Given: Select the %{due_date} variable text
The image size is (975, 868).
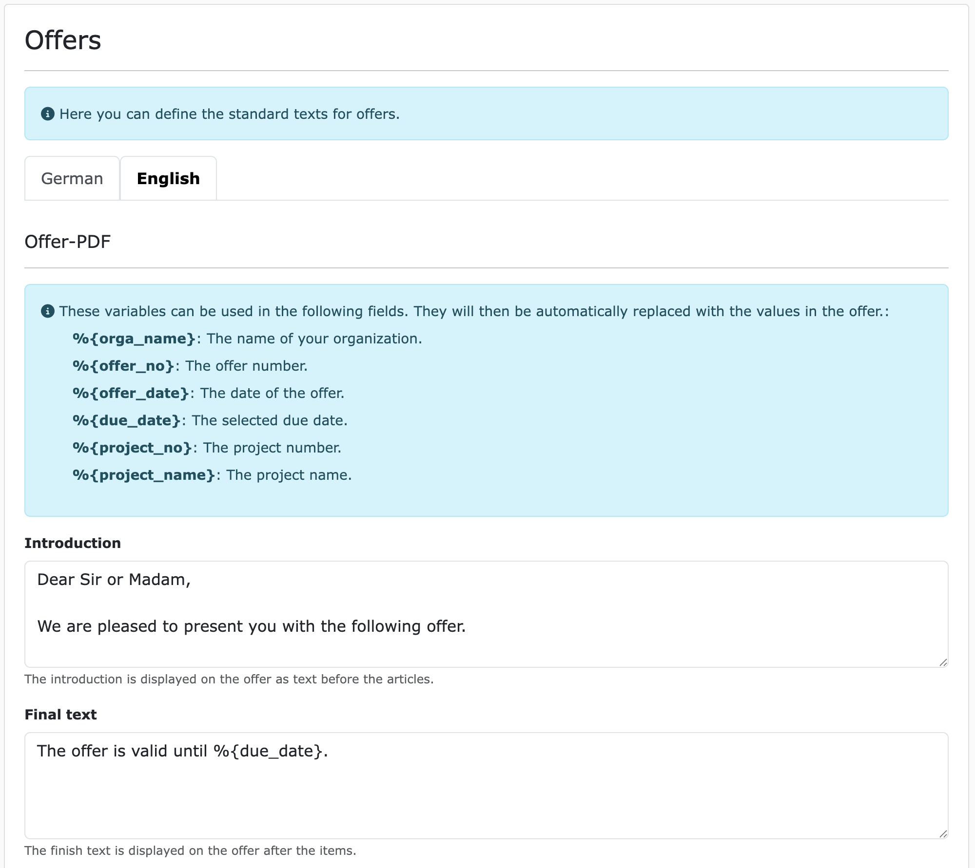Looking at the screenshot, I should (x=127, y=420).
